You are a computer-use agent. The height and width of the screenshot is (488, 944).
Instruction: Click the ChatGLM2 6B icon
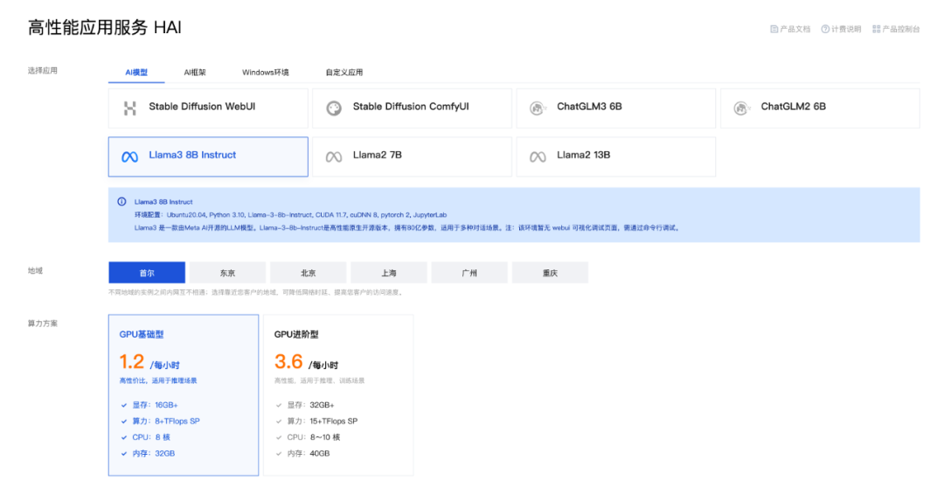point(742,108)
